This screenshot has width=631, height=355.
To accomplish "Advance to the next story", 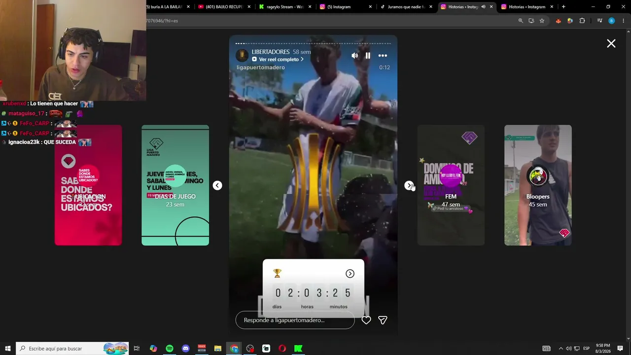I will click(x=409, y=185).
